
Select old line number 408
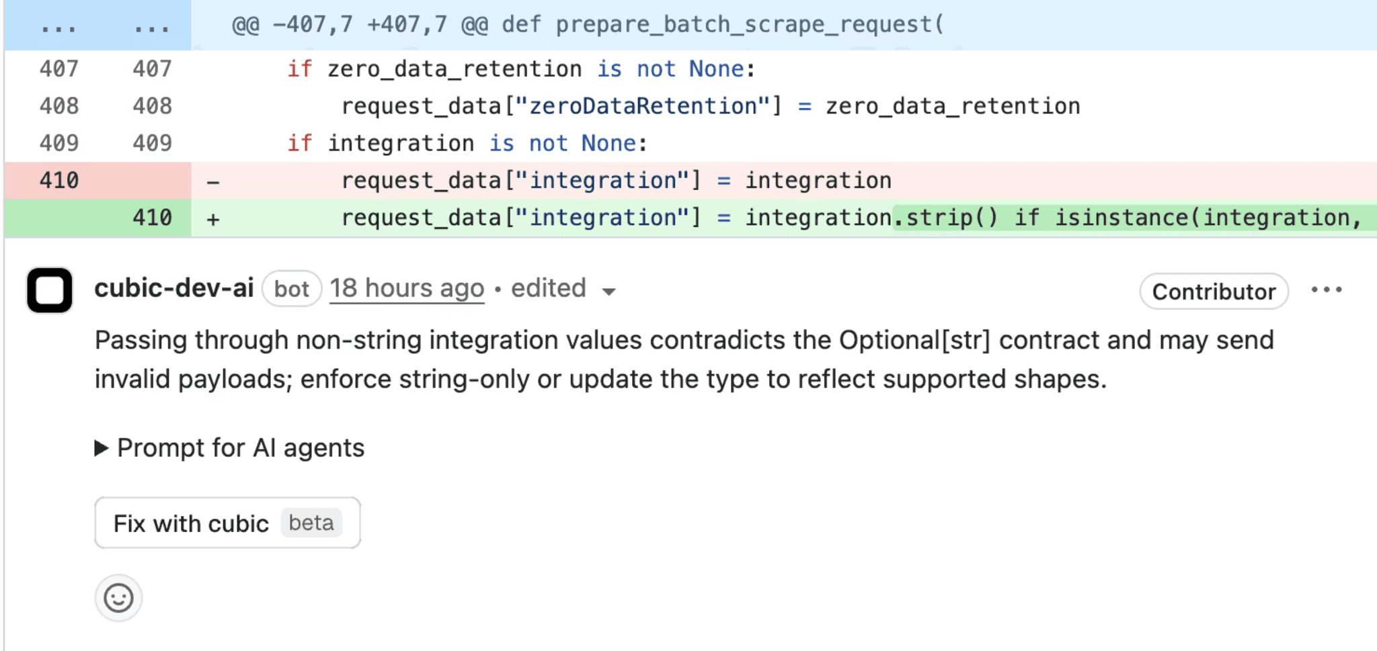click(x=59, y=106)
